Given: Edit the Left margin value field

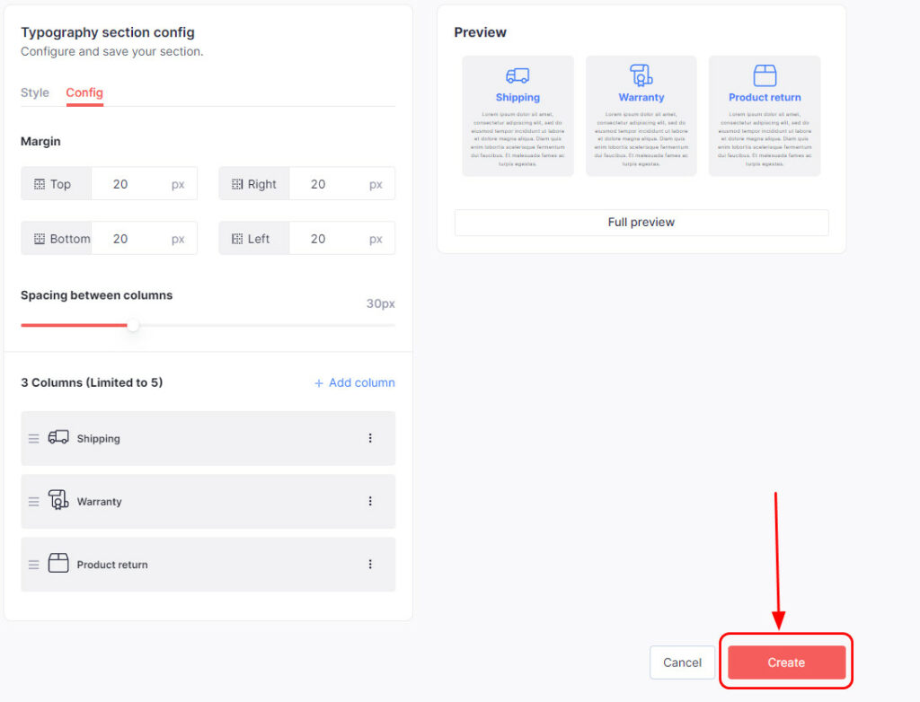Looking at the screenshot, I should (x=341, y=239).
